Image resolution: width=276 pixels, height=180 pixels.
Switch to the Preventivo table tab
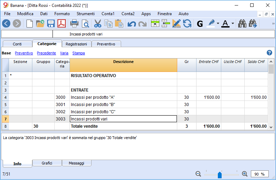(x=106, y=44)
